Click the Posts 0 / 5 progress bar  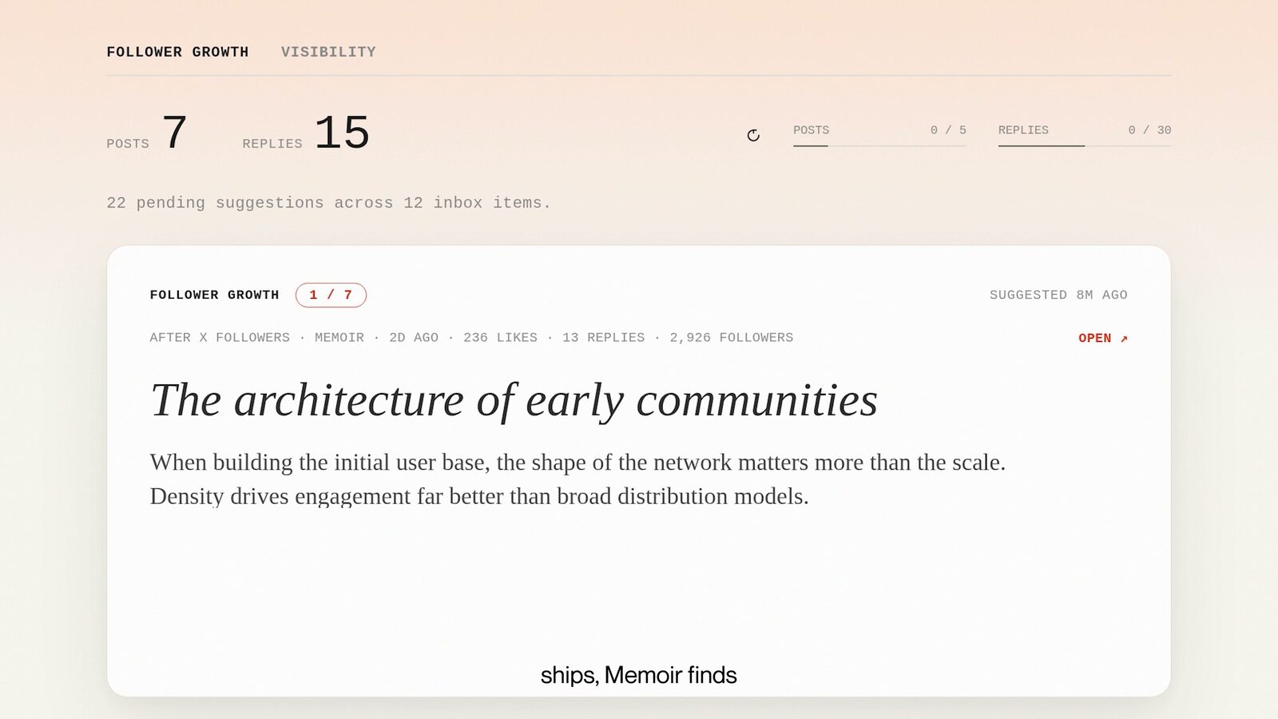click(x=879, y=145)
